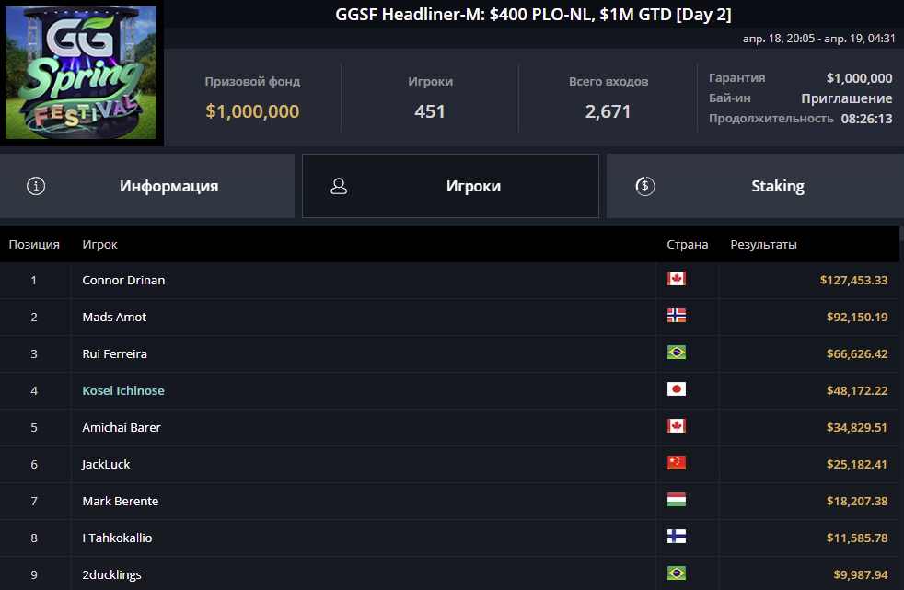This screenshot has width=904, height=590.
Task: Click the info icon on Информация tab
Action: [36, 186]
